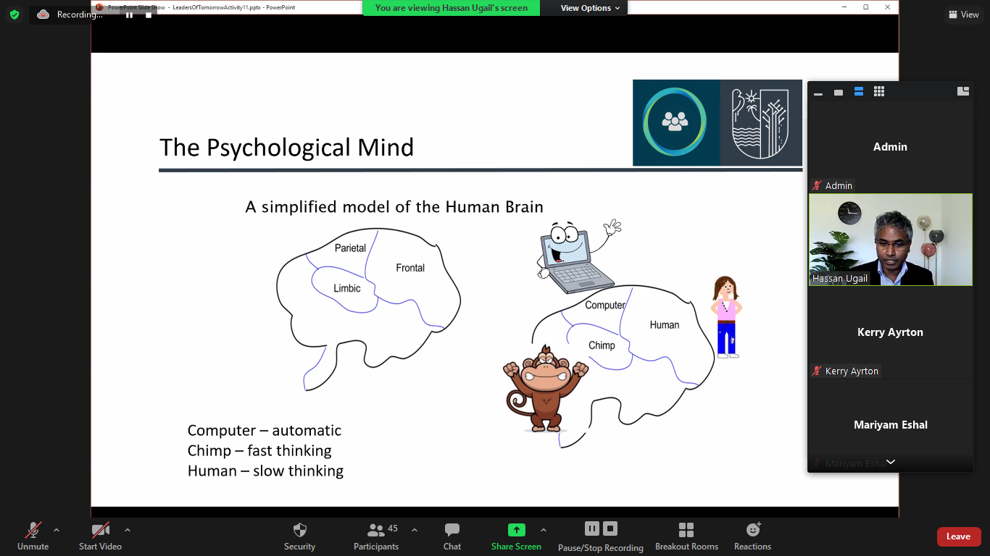This screenshot has width=990, height=556.
Task: Click the PowerPoint icon in shared window title
Action: point(99,7)
